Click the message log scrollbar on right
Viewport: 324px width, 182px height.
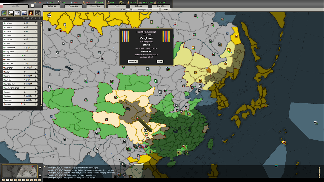[320, 172]
